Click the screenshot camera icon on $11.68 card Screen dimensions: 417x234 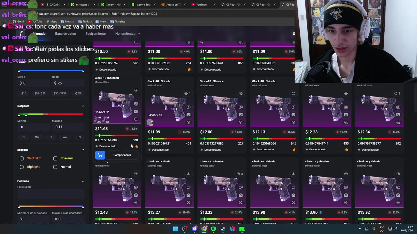(136, 111)
